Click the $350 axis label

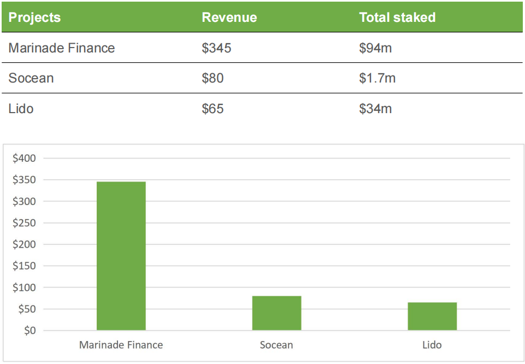[x=24, y=180]
